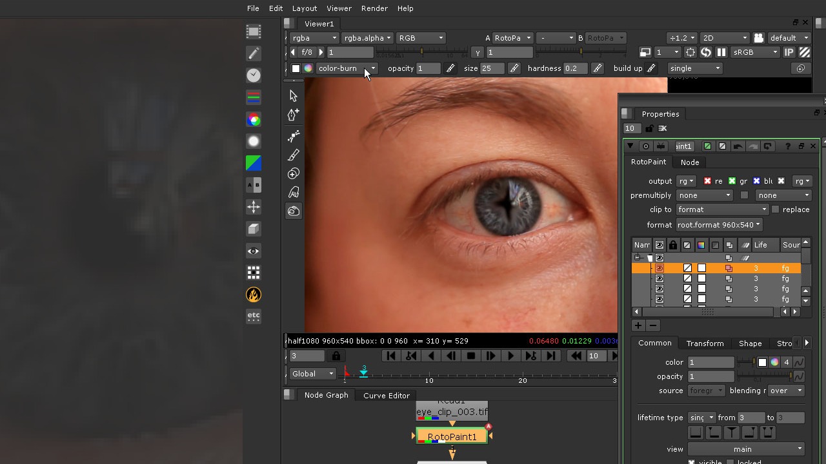The width and height of the screenshot is (826, 464).
Task: Open the Time nodes clock menu
Action: tap(254, 75)
